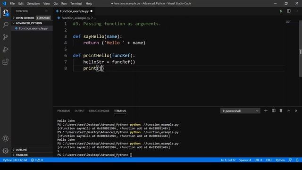The height and width of the screenshot is (170, 302).
Task: Expand the Outline section
Action: click(x=32, y=150)
